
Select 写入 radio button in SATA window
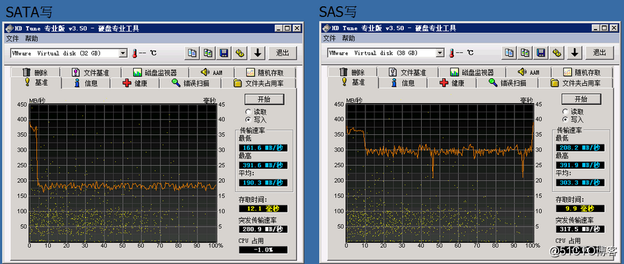click(248, 119)
